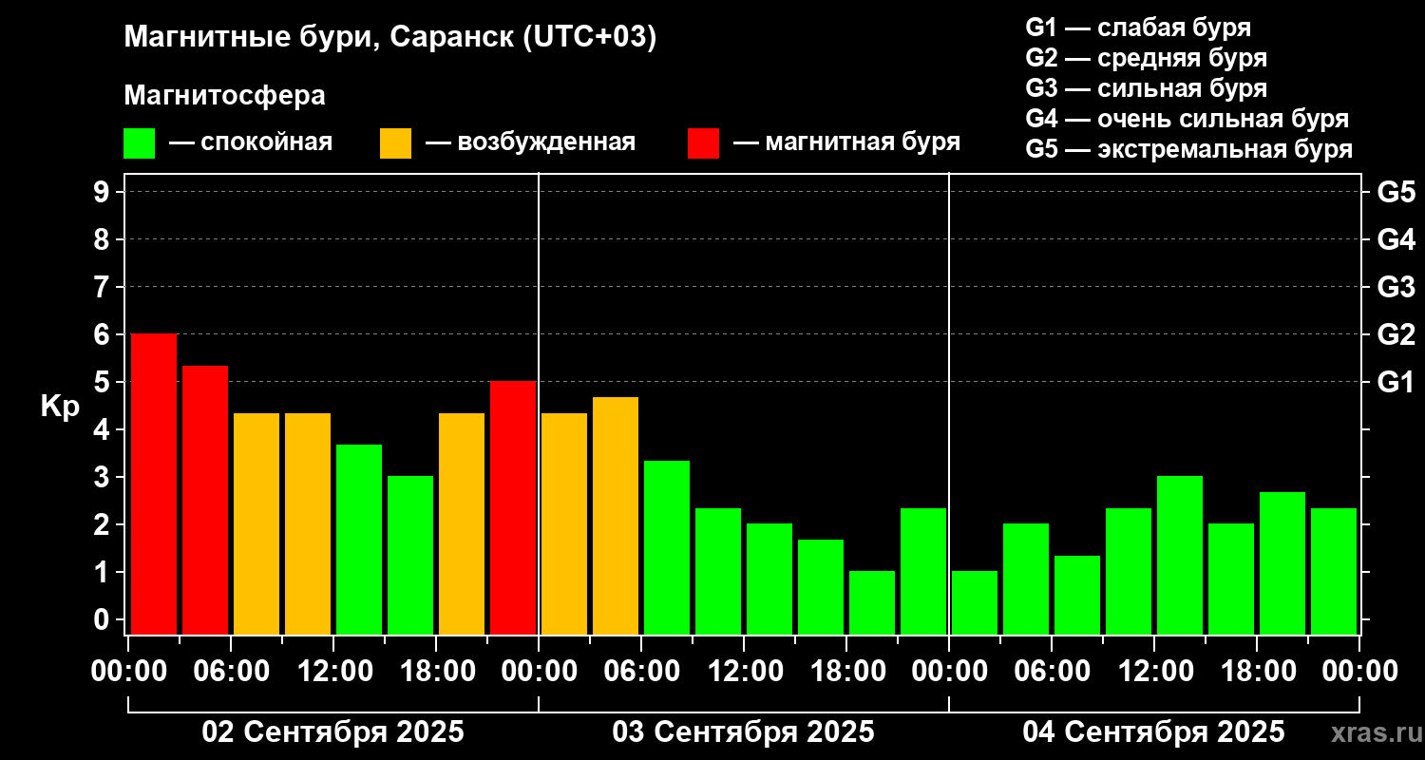Click the green bar starting 12:00 on 02 Сентября
This screenshot has width=1425, height=760.
(359, 540)
